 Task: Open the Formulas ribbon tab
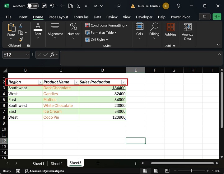(81, 17)
